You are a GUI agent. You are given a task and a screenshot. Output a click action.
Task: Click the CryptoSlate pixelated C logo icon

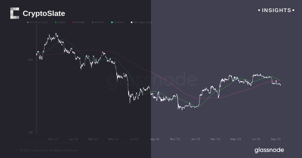tap(15, 13)
